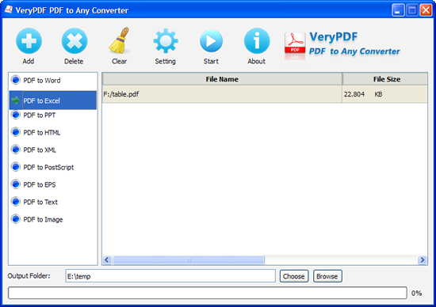
Task: Select PDF to Image conversion mode
Action: [53, 219]
